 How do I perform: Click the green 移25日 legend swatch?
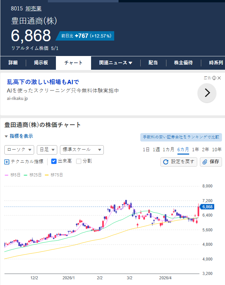[25, 175]
